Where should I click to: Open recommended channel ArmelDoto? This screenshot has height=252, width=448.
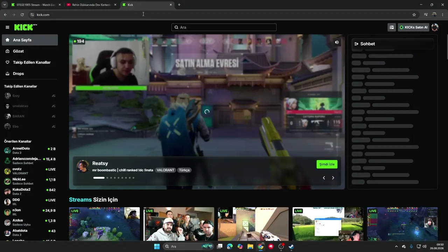30,150
